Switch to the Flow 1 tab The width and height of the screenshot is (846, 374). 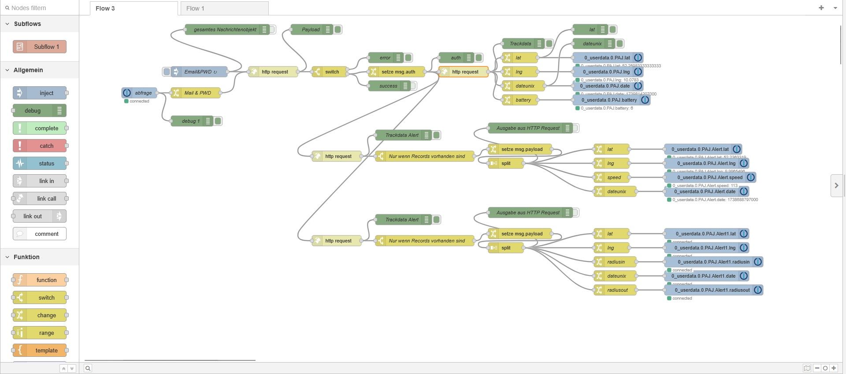(x=224, y=8)
